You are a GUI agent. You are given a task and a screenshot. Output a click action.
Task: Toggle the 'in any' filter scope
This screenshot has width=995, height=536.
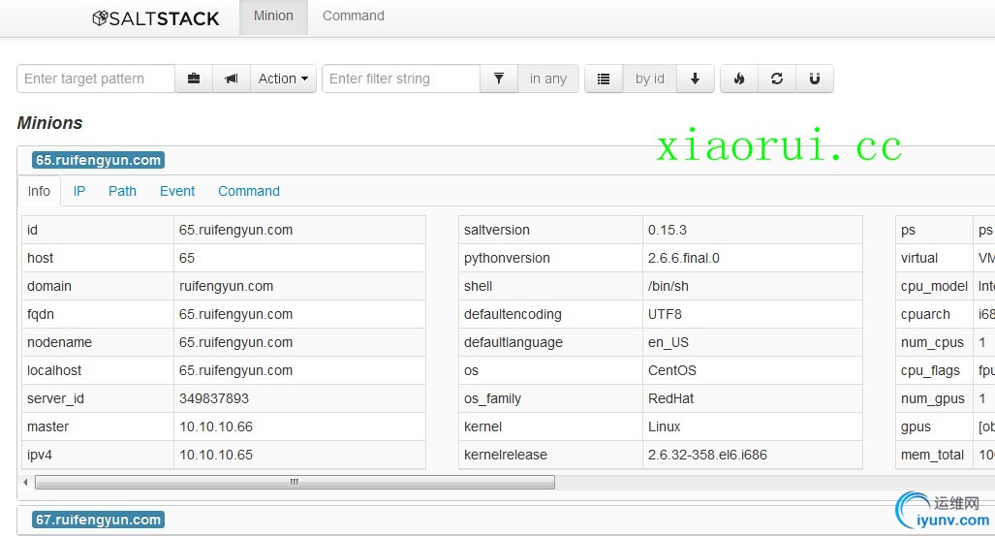[548, 79]
